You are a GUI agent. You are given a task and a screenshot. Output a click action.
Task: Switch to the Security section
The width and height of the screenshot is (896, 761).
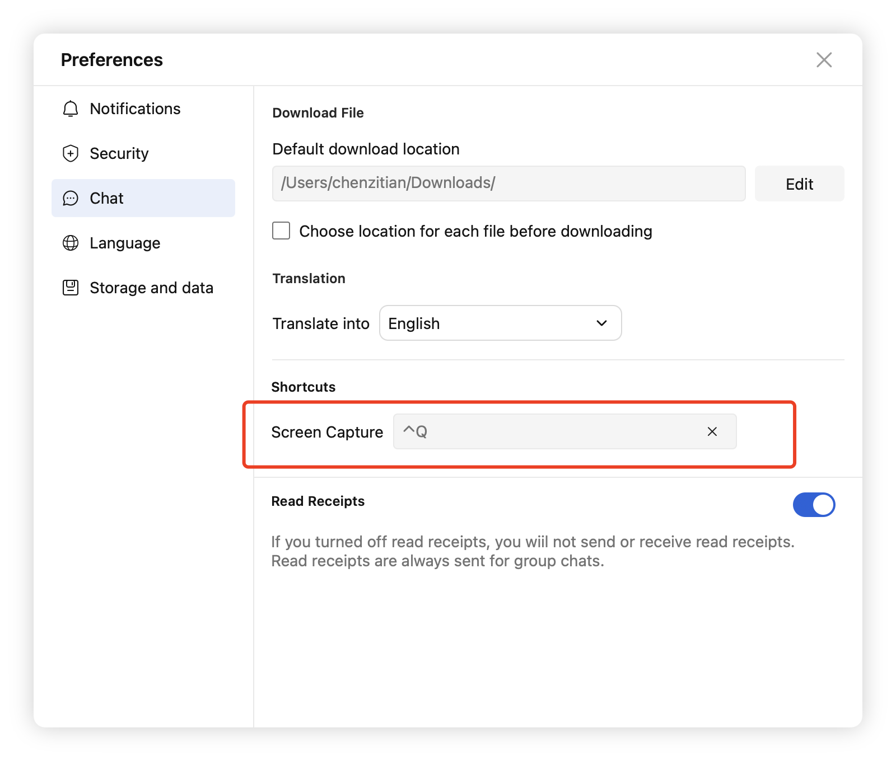[119, 153]
